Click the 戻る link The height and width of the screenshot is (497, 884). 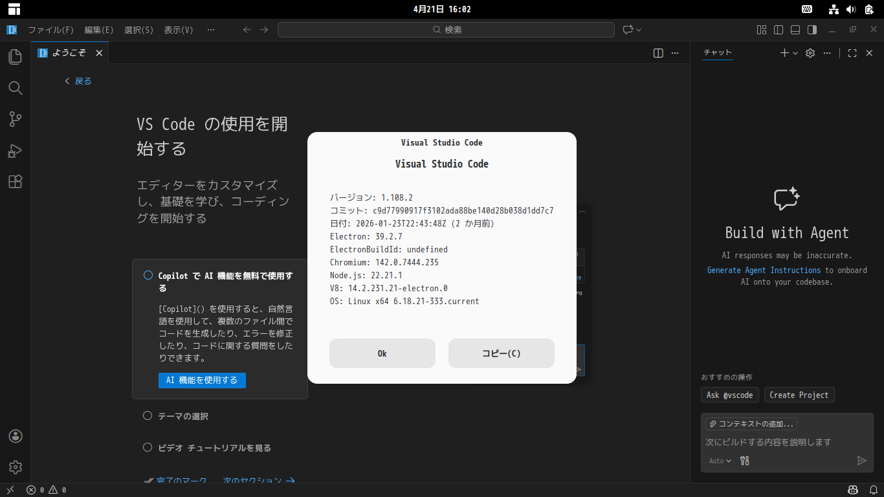click(x=78, y=81)
